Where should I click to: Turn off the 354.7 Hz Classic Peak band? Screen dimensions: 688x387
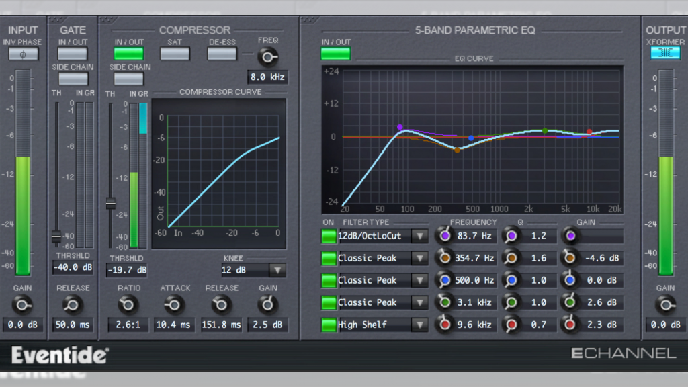pos(329,259)
